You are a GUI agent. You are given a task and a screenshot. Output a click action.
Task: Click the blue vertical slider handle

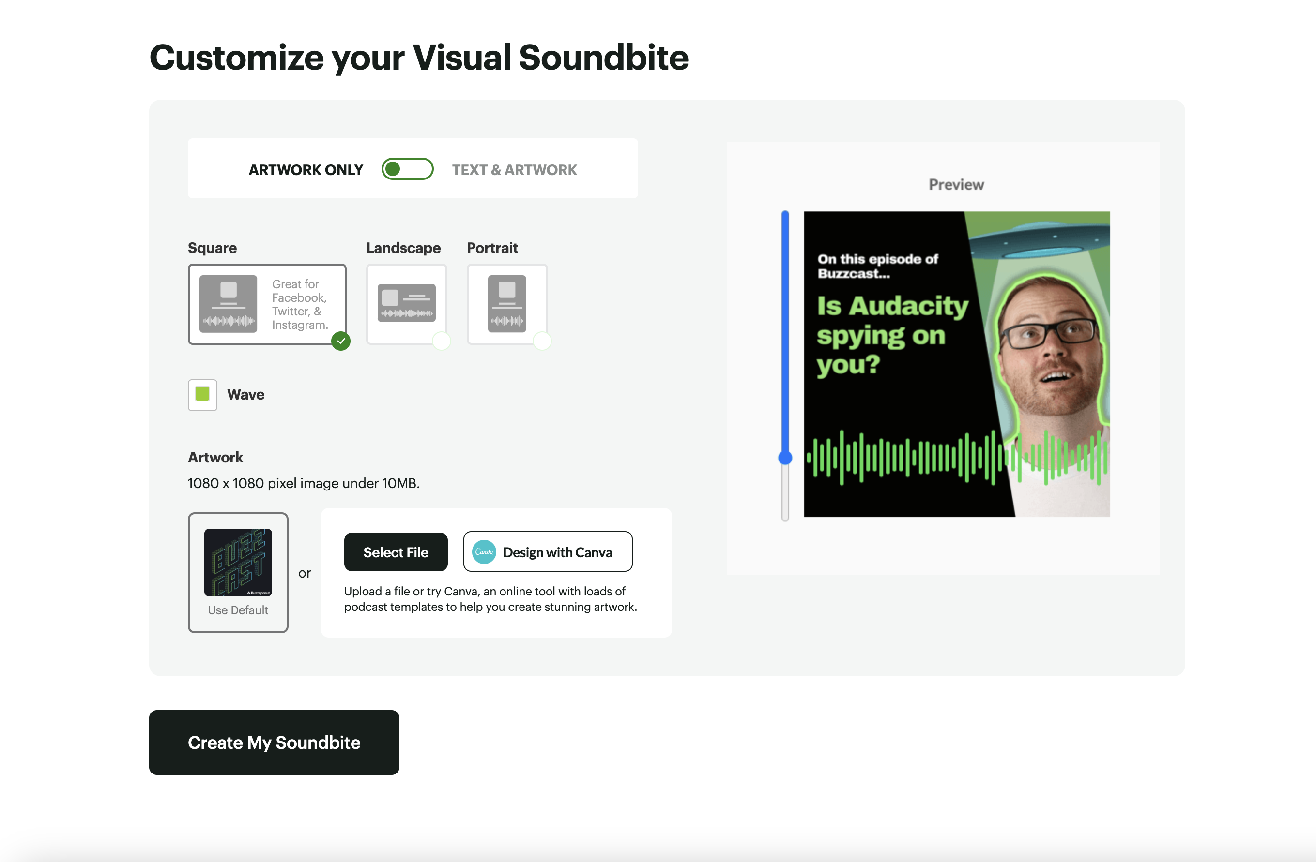coord(785,458)
